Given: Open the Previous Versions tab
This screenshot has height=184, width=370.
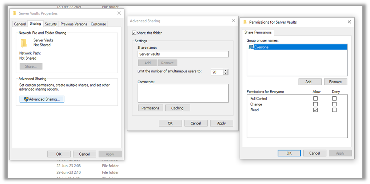Looking at the screenshot, I should 74,24.
